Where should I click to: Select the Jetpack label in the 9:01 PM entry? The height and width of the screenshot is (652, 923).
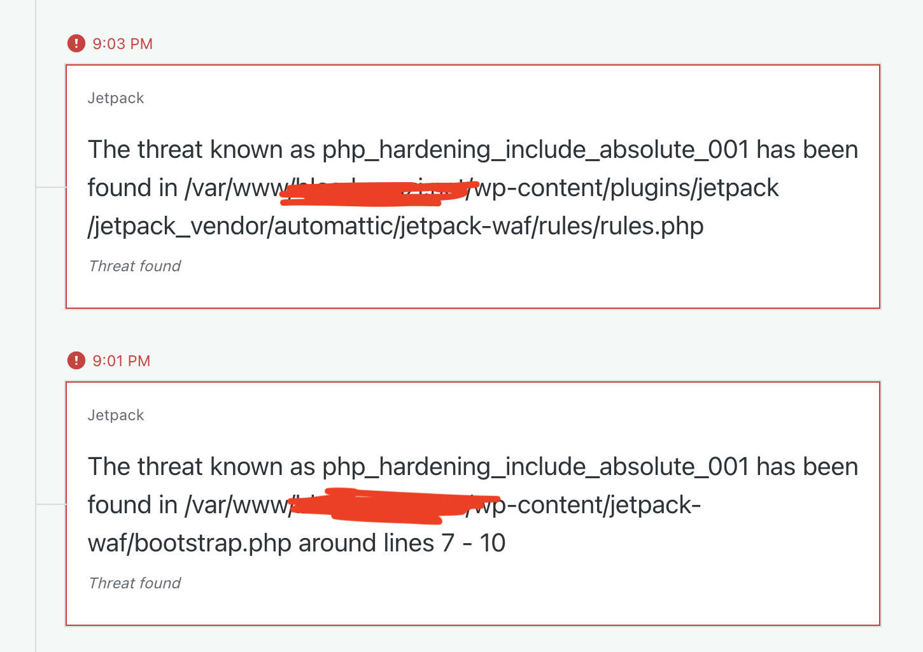click(x=116, y=415)
